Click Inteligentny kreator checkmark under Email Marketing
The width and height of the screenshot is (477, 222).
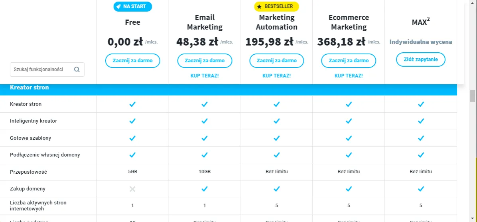tap(205, 121)
